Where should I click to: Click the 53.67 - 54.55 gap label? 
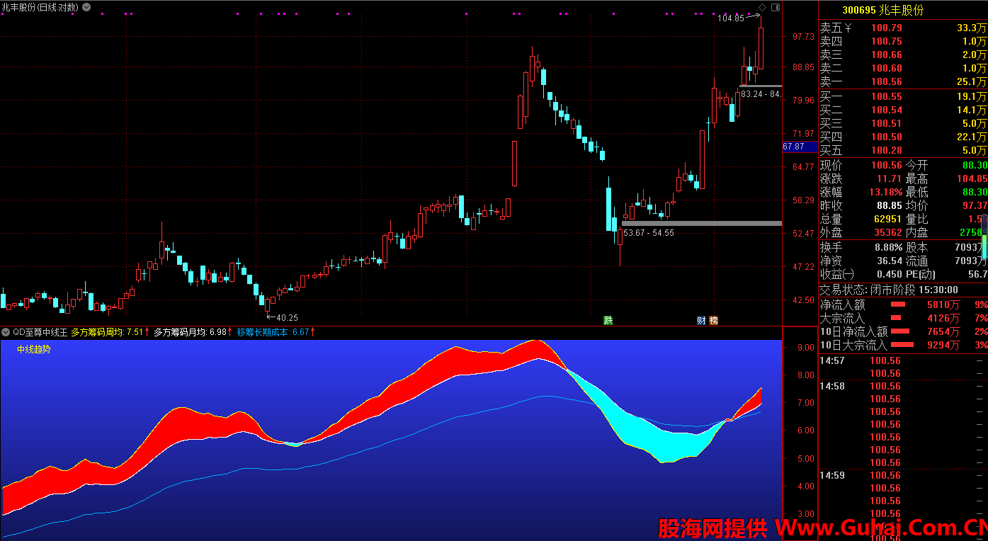coord(648,233)
